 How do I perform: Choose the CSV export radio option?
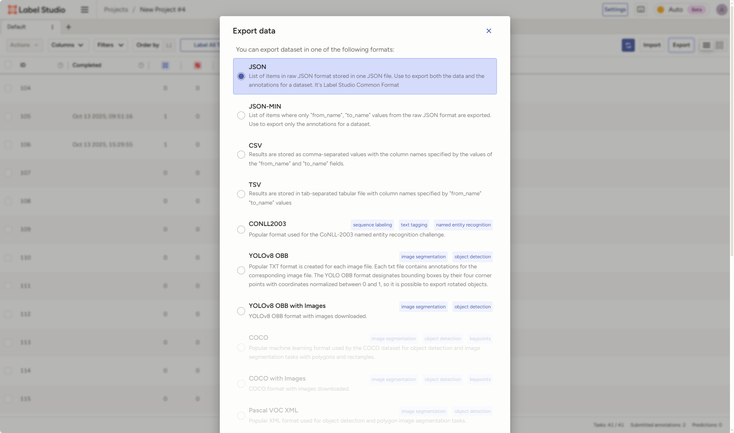[241, 155]
